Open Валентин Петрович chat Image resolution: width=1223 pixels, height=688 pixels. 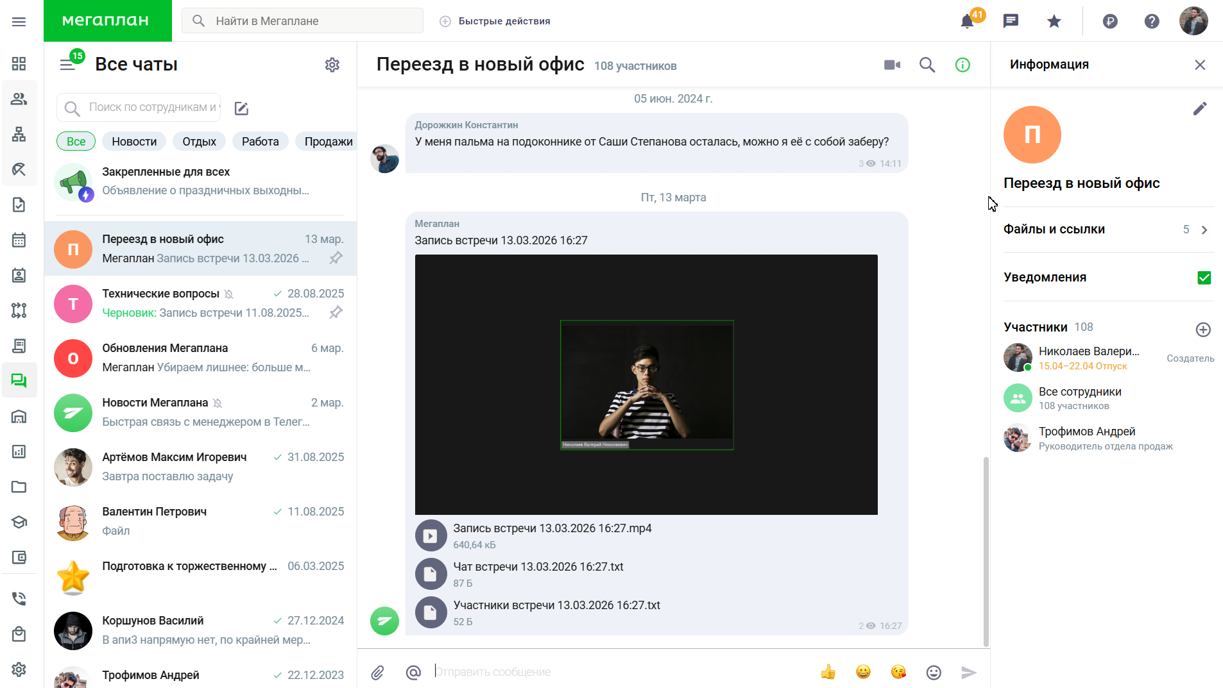tap(200, 521)
